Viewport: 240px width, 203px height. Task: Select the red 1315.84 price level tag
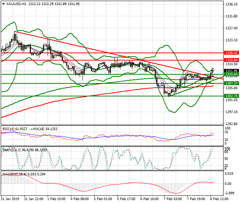[231, 60]
